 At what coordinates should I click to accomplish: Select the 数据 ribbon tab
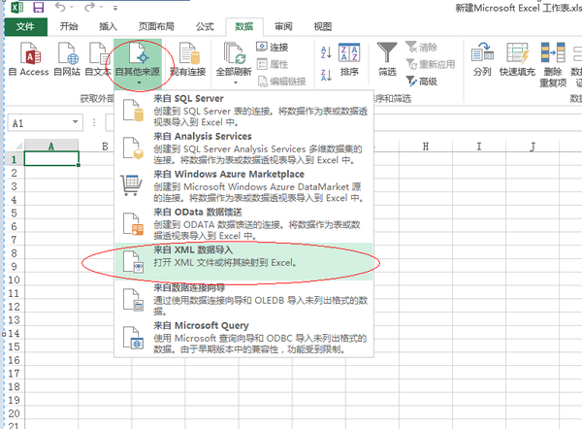244,27
